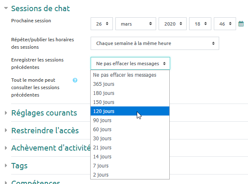
Task: Expand the Réglages courants section
Action: [x=44, y=113]
